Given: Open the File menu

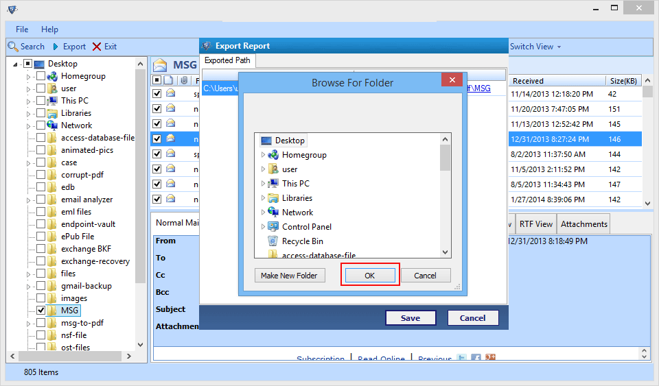Looking at the screenshot, I should click(22, 29).
